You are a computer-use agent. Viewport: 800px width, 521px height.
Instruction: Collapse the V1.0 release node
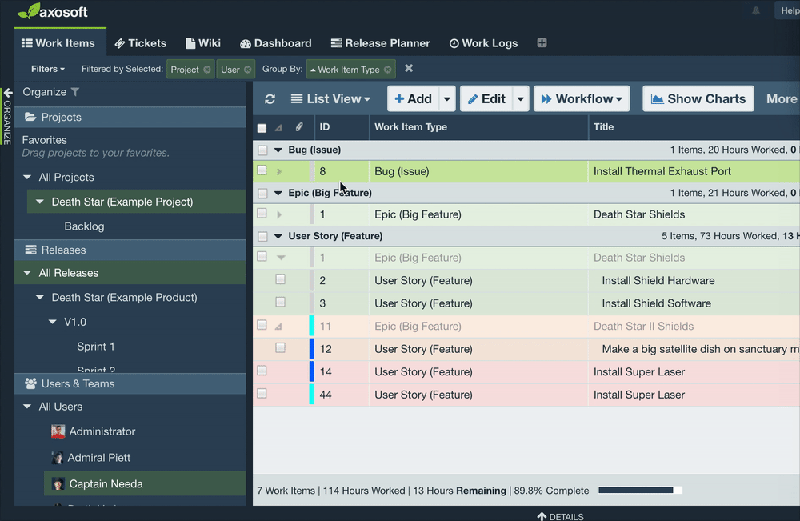(52, 322)
